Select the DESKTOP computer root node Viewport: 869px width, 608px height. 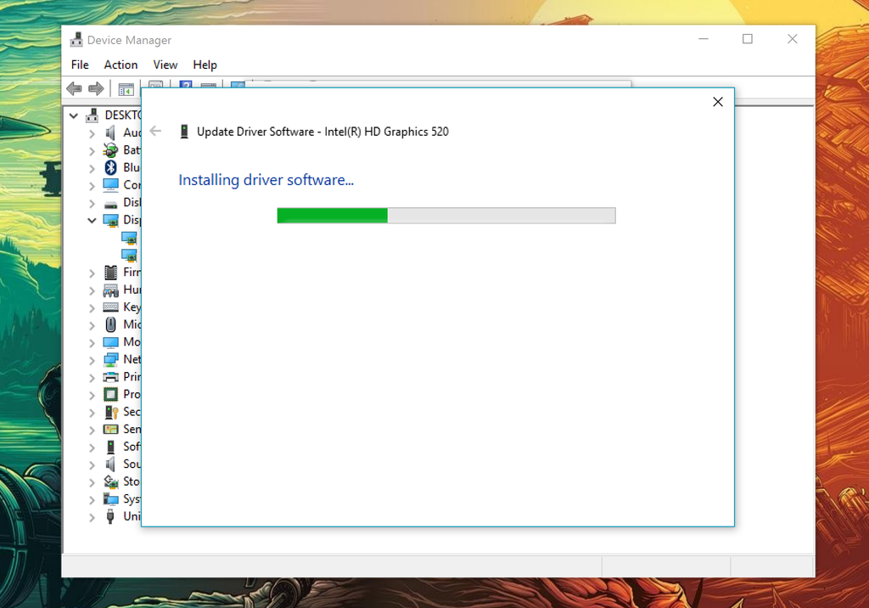click(91, 115)
